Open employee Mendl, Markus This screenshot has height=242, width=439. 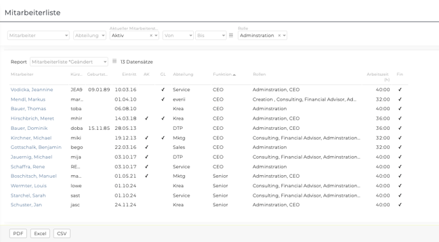pyautogui.click(x=28, y=99)
